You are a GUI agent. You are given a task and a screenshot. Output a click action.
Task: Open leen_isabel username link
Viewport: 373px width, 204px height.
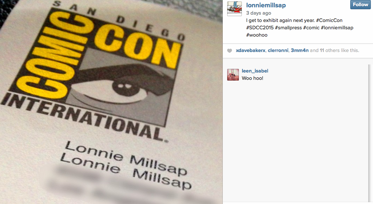pos(255,71)
